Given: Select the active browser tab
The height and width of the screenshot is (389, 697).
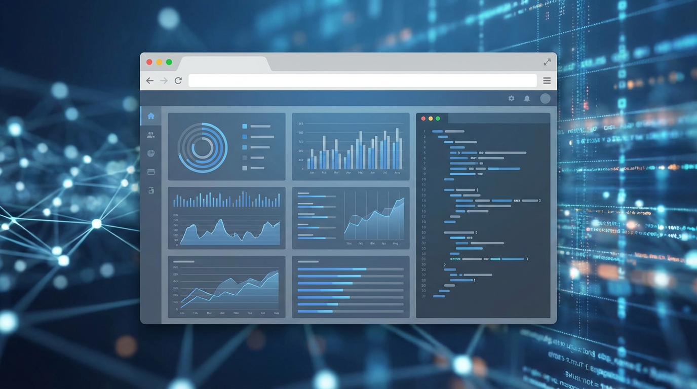Looking at the screenshot, I should coord(224,64).
